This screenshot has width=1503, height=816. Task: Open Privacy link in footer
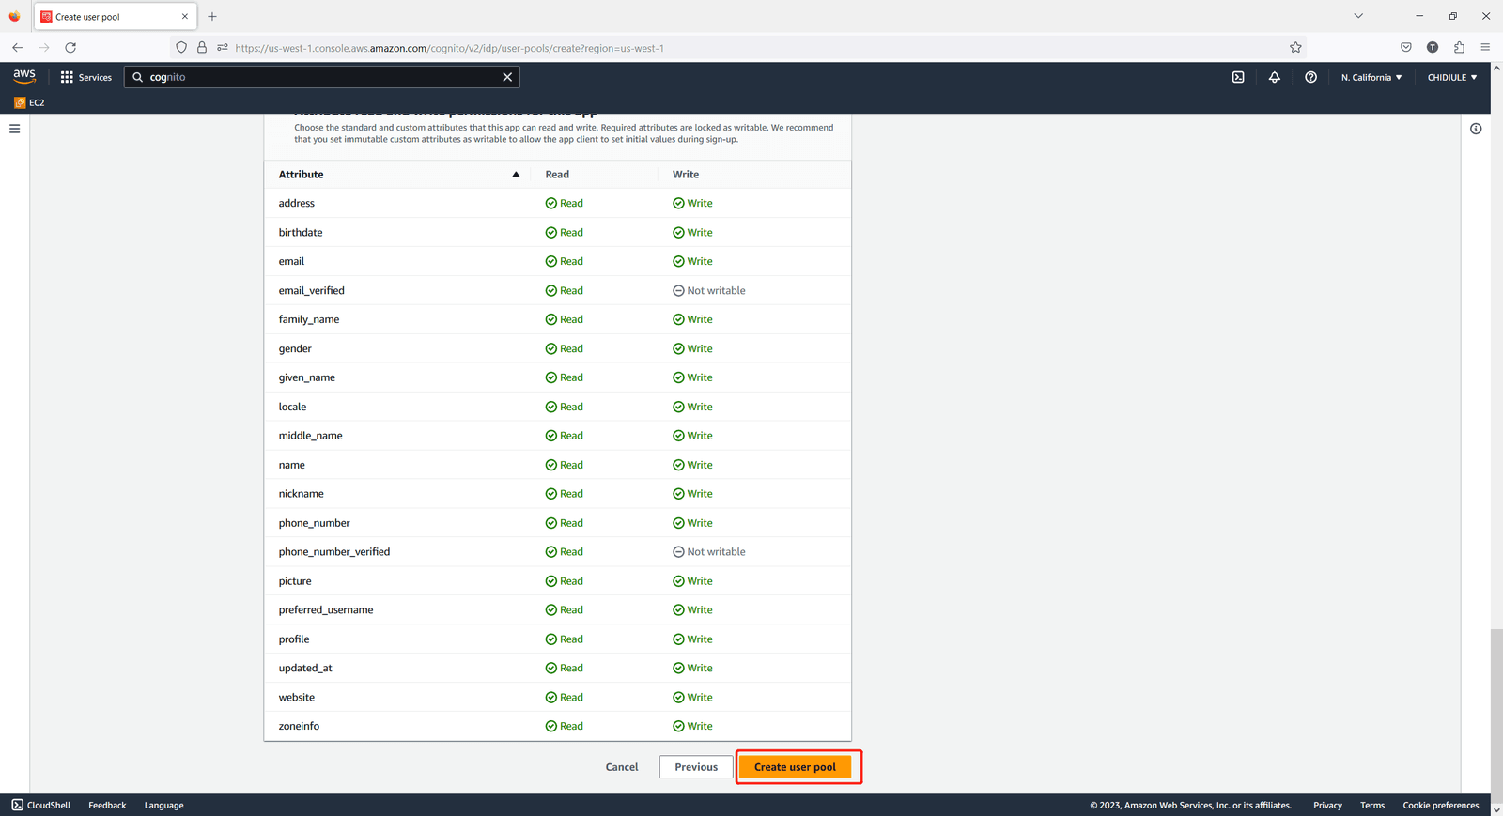pyautogui.click(x=1327, y=806)
